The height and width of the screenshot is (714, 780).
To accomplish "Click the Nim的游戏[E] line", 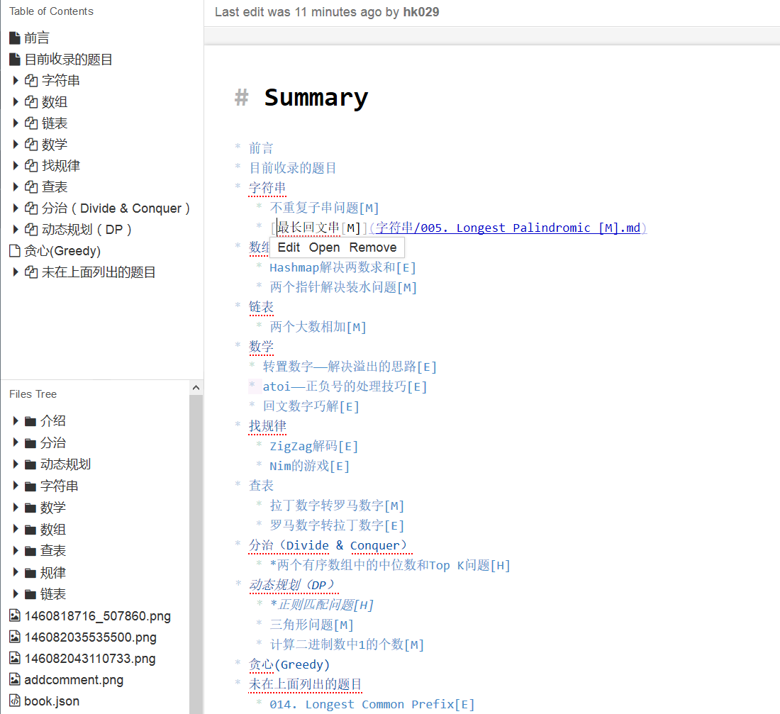I will (x=309, y=467).
